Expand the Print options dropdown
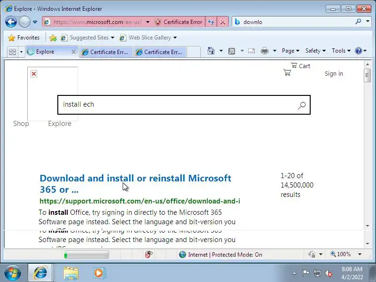This screenshot has width=376, height=282. click(275, 51)
